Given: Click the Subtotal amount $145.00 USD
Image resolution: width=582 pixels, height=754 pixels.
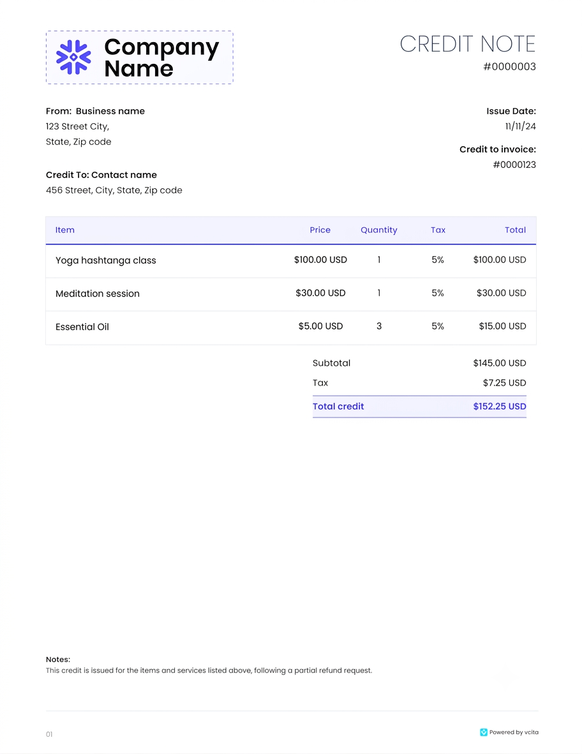Looking at the screenshot, I should tap(499, 363).
